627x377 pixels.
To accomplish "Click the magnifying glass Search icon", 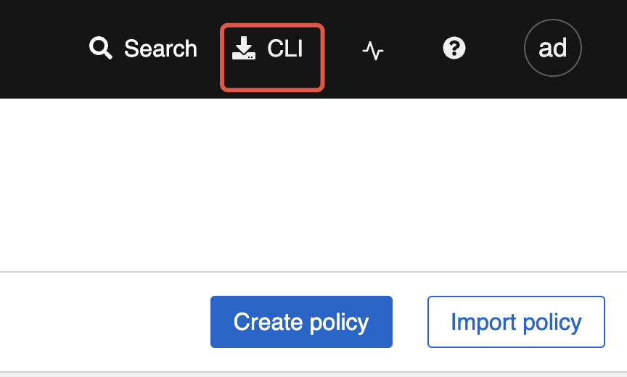I will click(x=100, y=49).
